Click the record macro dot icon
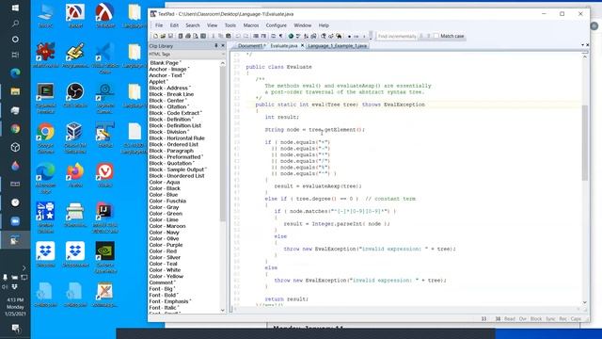 349,36
